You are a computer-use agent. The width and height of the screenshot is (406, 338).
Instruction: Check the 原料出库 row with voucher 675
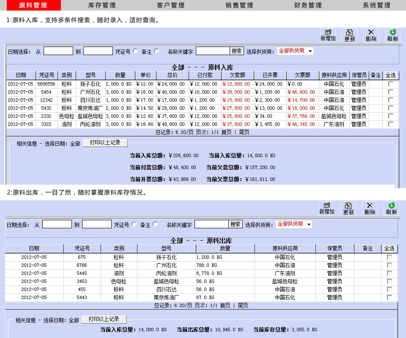click(390, 257)
